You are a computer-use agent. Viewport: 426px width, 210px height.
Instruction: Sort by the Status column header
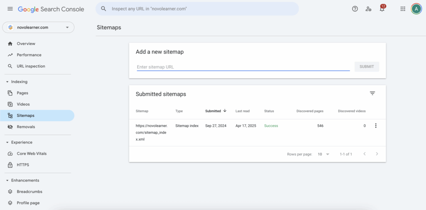coord(269,111)
